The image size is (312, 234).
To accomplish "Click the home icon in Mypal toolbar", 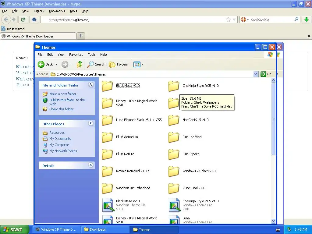I will 34,19.
